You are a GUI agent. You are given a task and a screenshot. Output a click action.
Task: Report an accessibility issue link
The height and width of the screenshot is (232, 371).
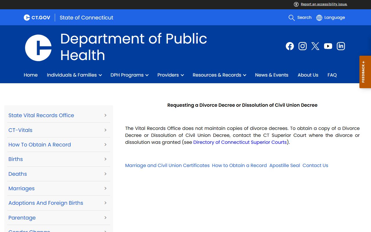(324, 4)
